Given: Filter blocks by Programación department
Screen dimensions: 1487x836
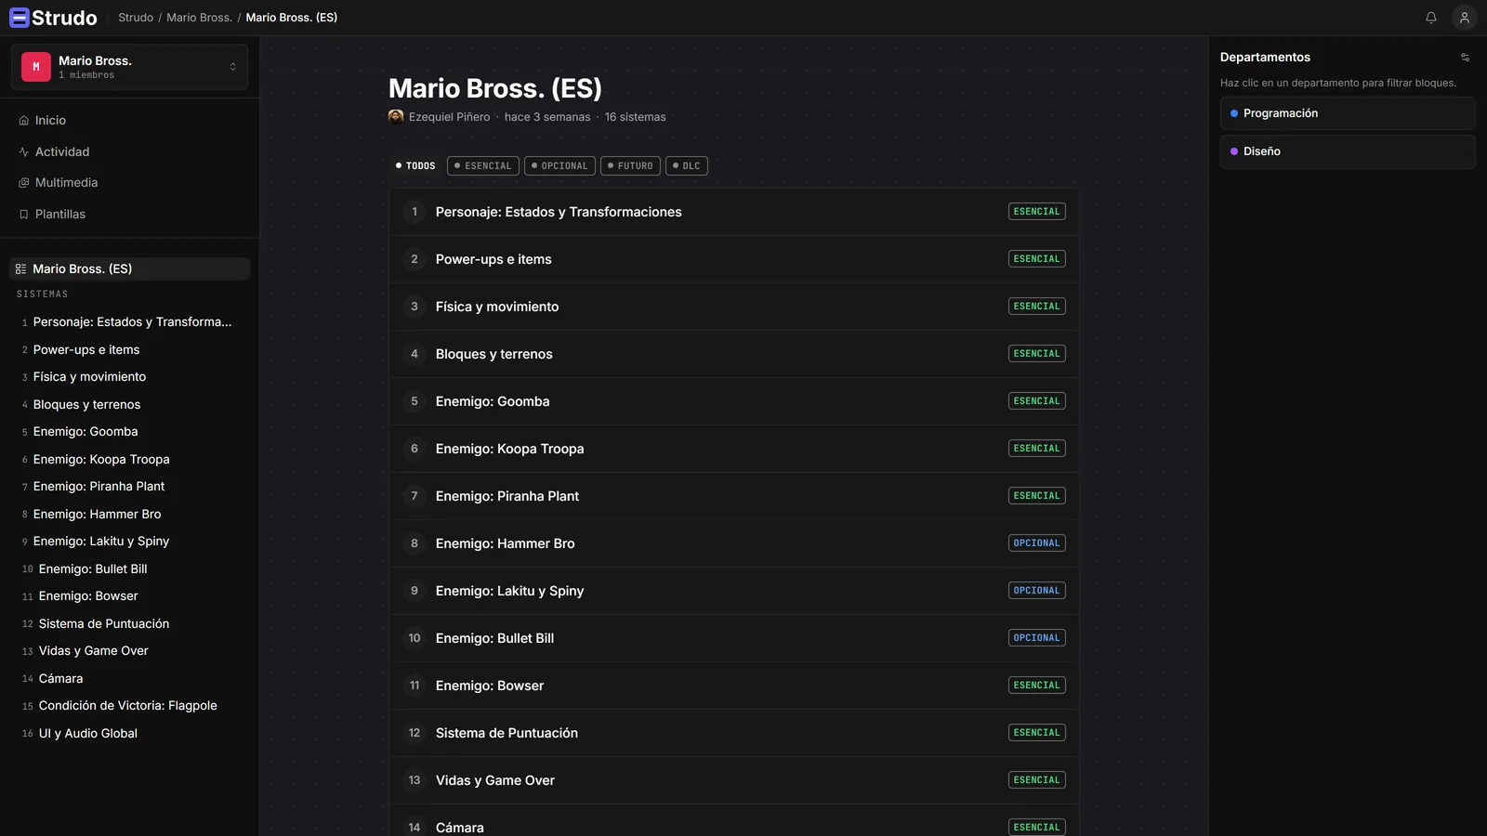Looking at the screenshot, I should pos(1348,113).
